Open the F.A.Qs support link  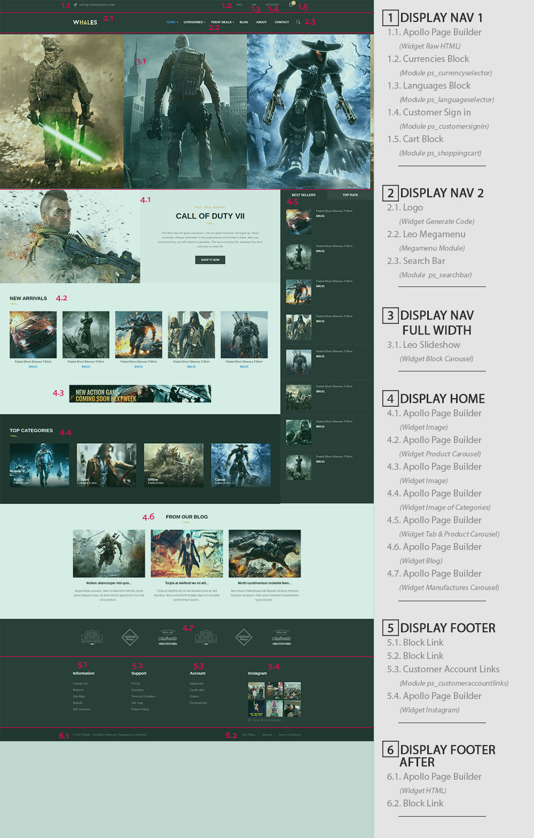pos(136,684)
